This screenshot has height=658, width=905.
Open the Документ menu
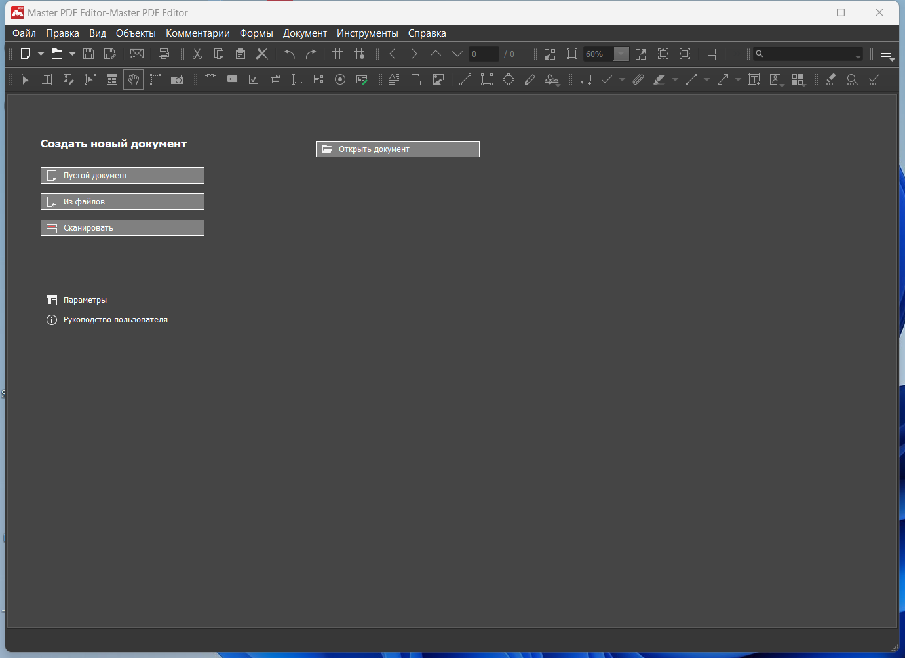305,33
